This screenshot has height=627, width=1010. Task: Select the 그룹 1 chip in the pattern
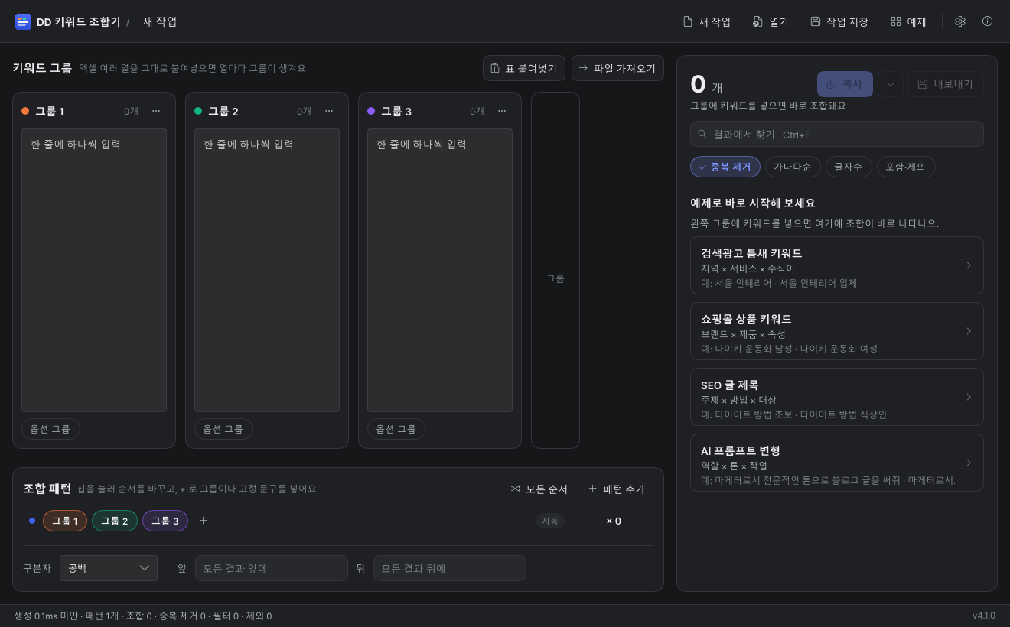click(65, 521)
